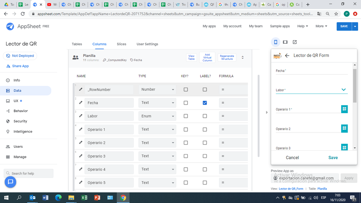
Task: Toggle LABEL checkbox for Operario 5
Action: (x=205, y=183)
